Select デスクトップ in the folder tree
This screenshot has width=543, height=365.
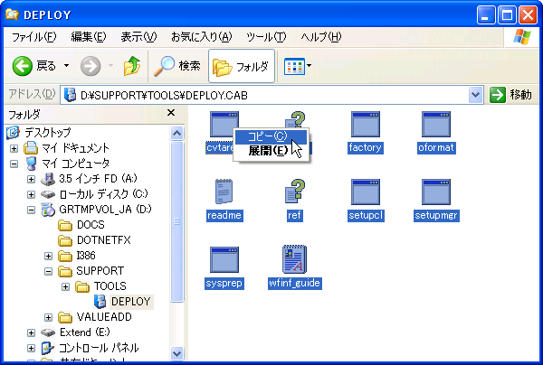pos(47,133)
